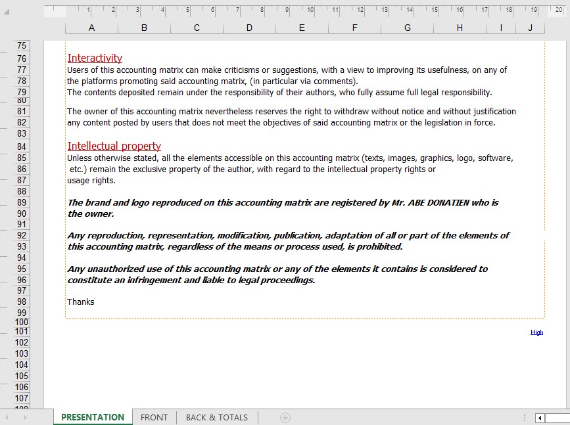Add a new sheet with plus icon
The image size is (570, 425).
285,418
